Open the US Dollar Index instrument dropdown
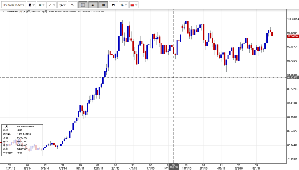The height and width of the screenshot is (170, 299). 14,5
